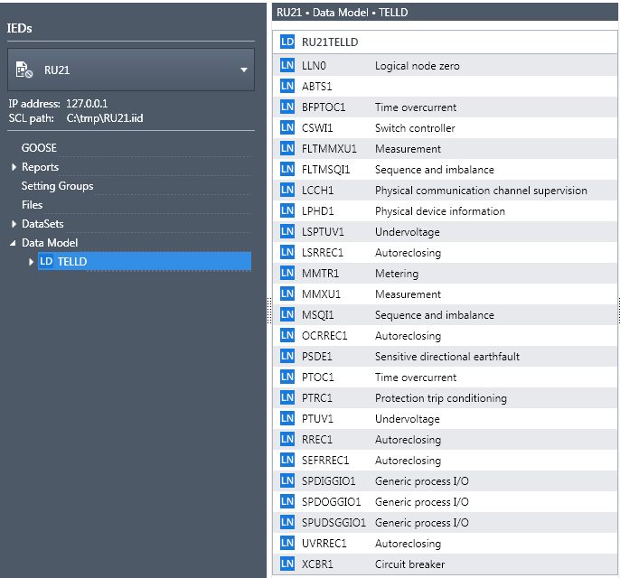Click the LN icon beside LLN0
Screen dimensions: 620x578
(287, 66)
